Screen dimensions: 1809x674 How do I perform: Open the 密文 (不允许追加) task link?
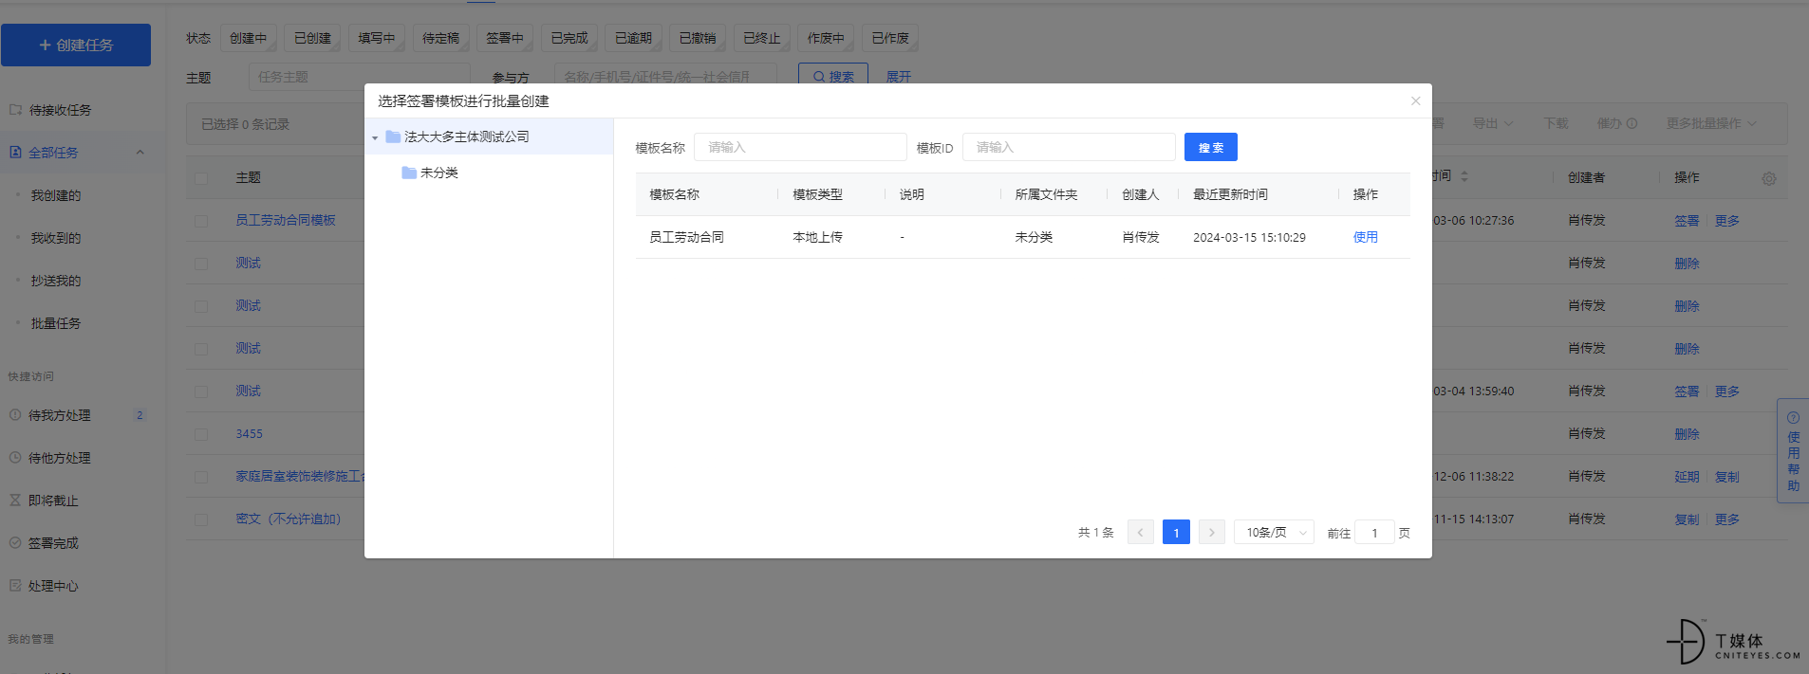tap(288, 519)
